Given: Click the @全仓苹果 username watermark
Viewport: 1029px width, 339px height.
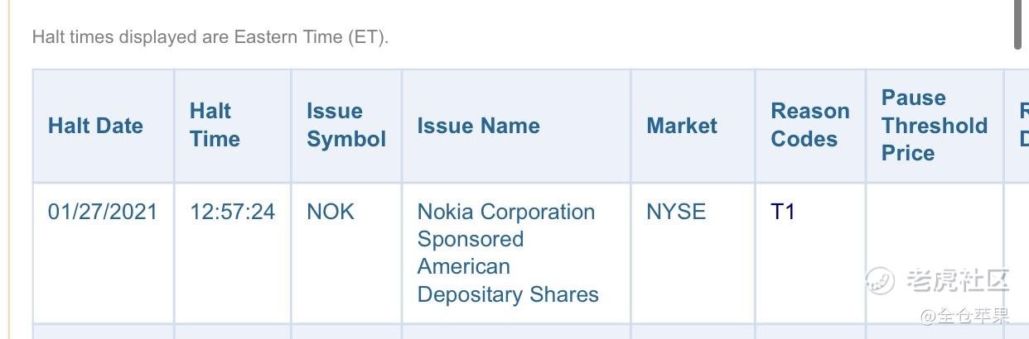Looking at the screenshot, I should pyautogui.click(x=964, y=316).
